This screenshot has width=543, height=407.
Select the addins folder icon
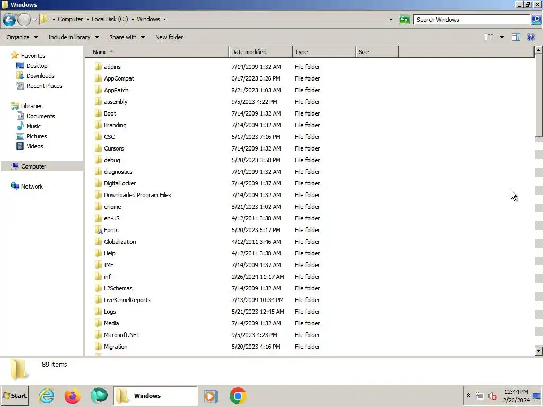[x=98, y=67]
